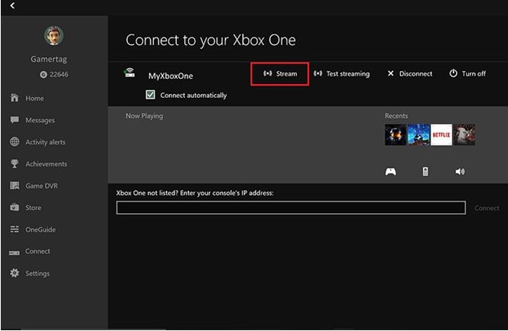Click the Turn off button

pos(467,74)
